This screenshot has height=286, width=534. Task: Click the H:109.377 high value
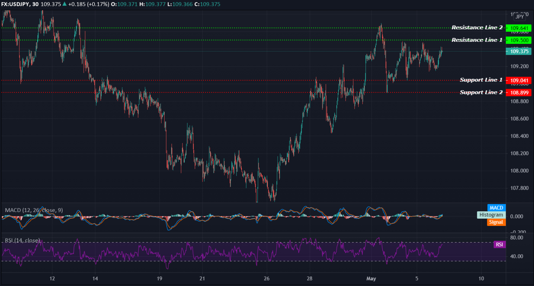152,4
